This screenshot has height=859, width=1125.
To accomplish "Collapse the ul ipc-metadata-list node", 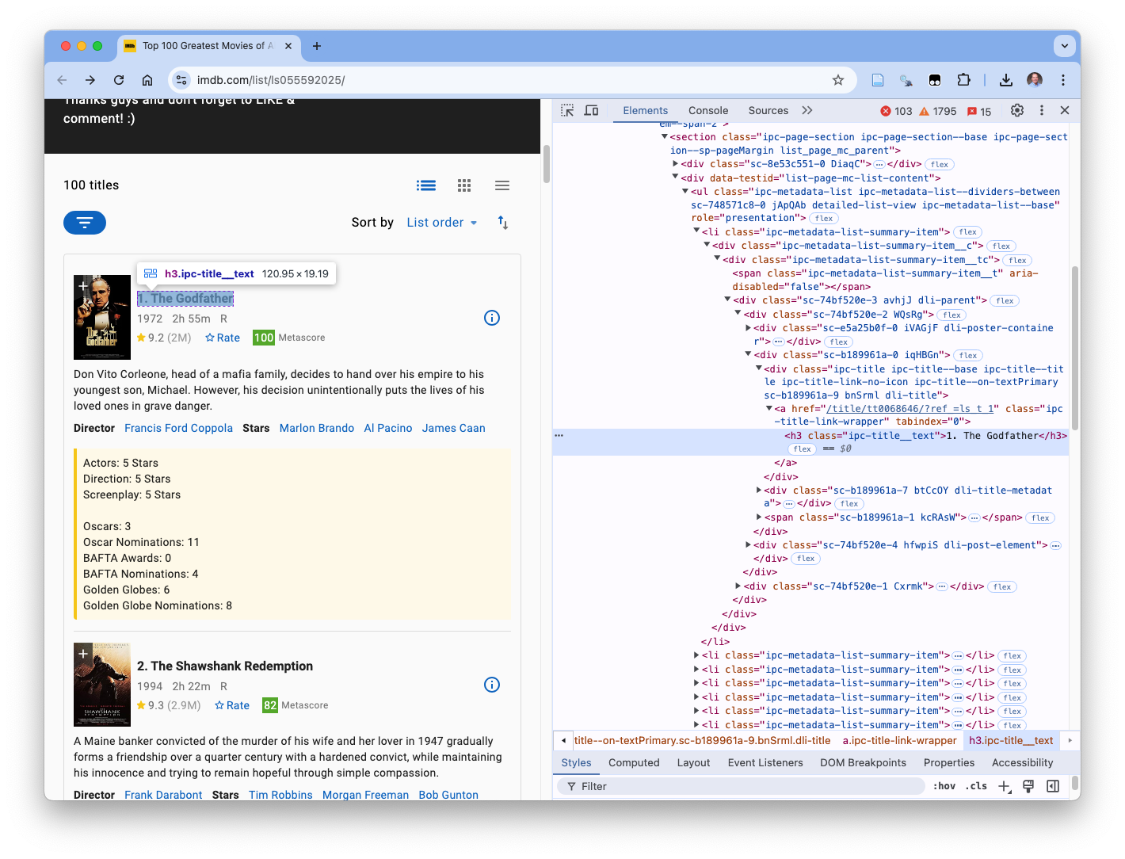I will point(685,191).
